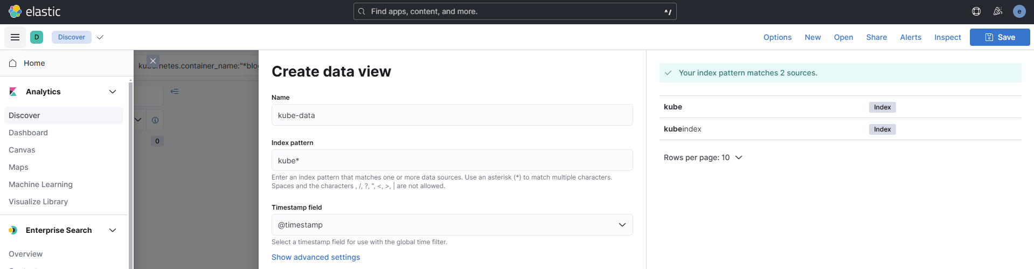Click Inspect in the top menu
The image size is (1034, 269).
click(x=948, y=37)
